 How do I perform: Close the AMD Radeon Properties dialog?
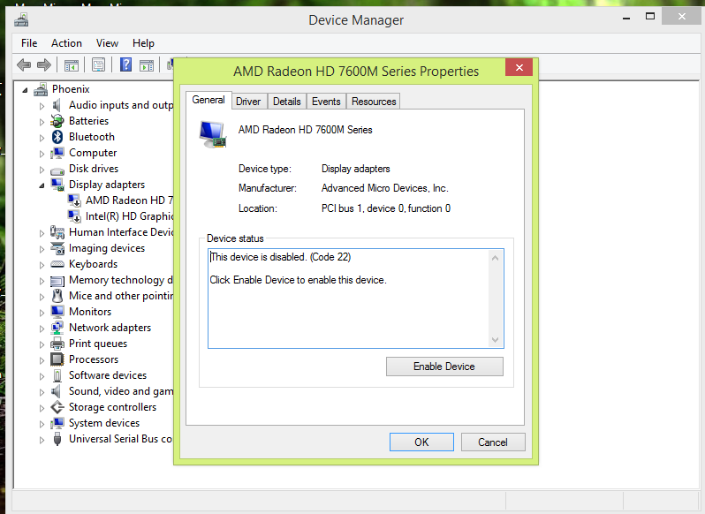point(519,67)
